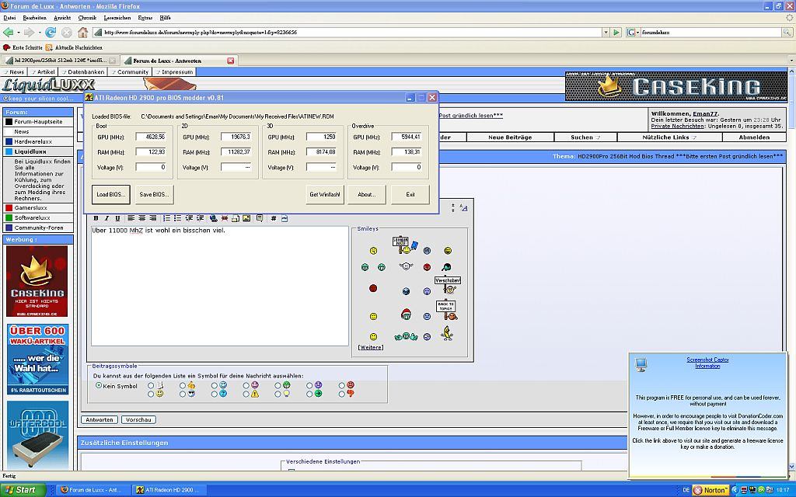The width and height of the screenshot is (796, 497).
Task: Open Windows Start menu
Action: [23, 490]
